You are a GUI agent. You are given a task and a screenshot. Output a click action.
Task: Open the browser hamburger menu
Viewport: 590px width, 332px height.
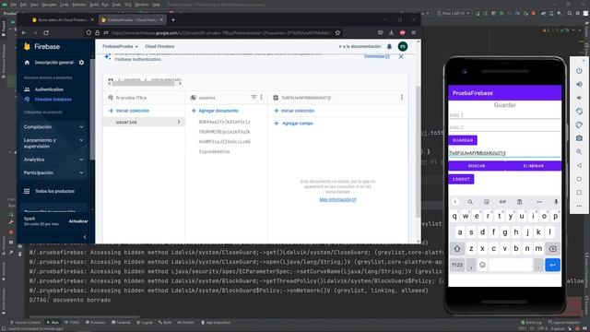point(414,33)
